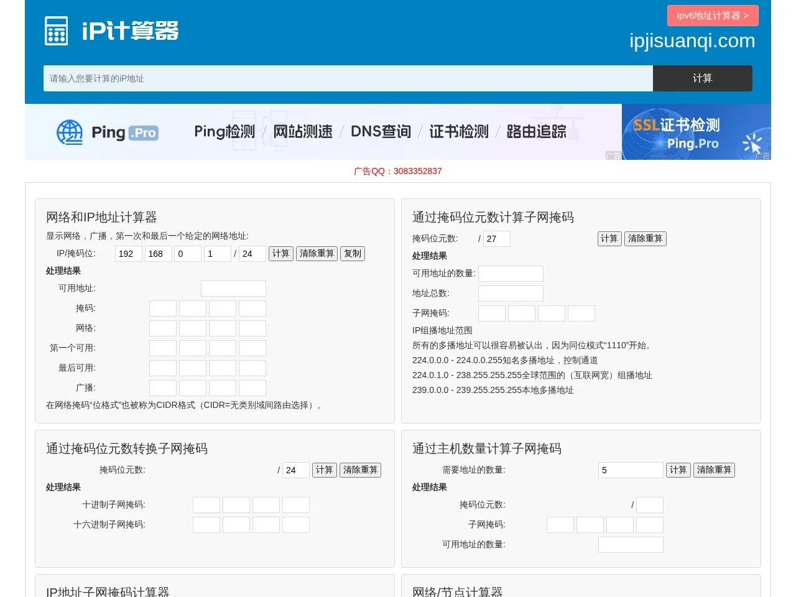The height and width of the screenshot is (597, 796).
Task: Select DNS查询 navigation item
Action: click(381, 131)
